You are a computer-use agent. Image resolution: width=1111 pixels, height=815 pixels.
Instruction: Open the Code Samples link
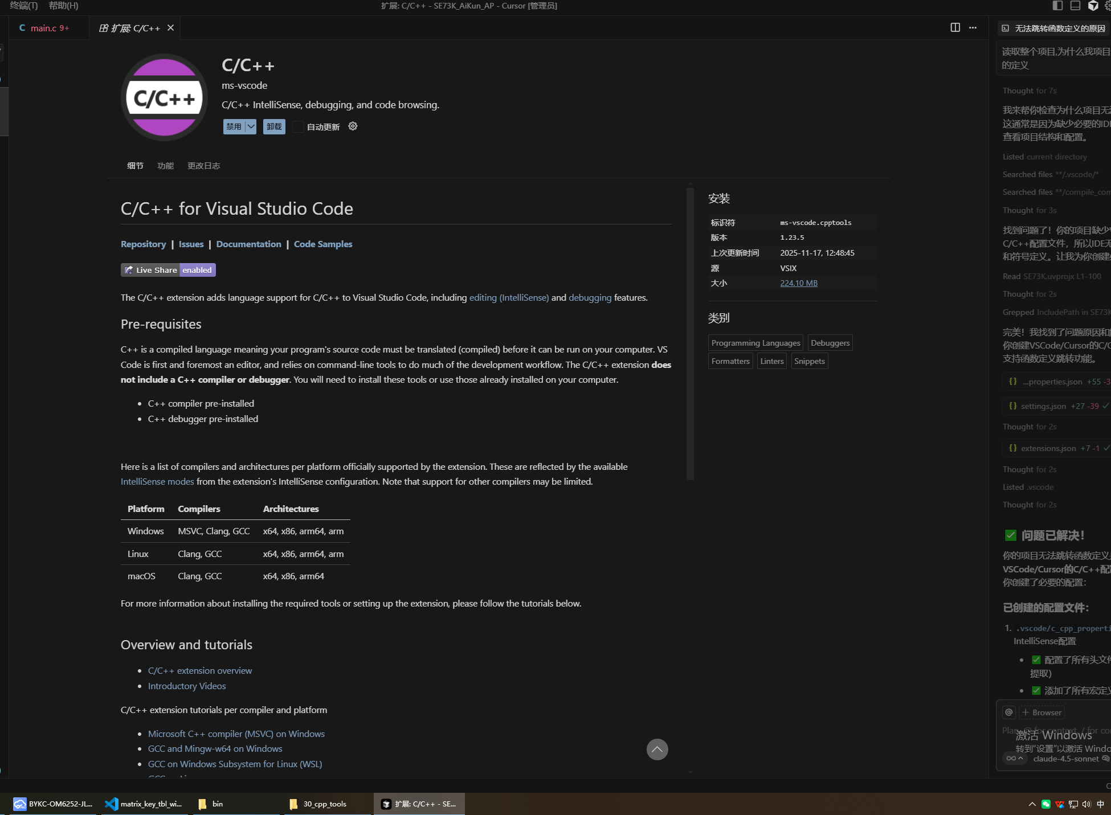click(323, 244)
